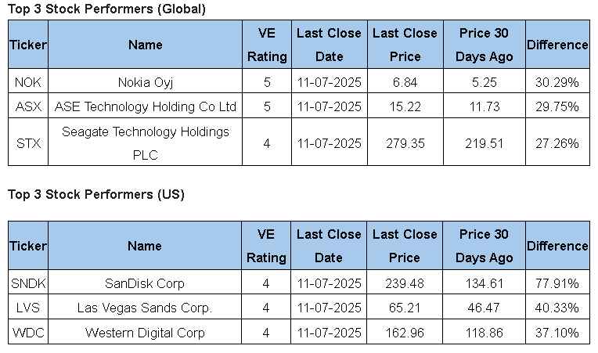Click the NOK ticker cell

pos(28,82)
